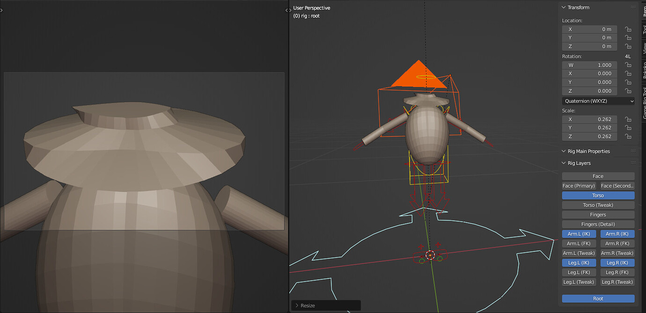Lock the Location Y axis
This screenshot has width=646, height=313.
point(628,37)
